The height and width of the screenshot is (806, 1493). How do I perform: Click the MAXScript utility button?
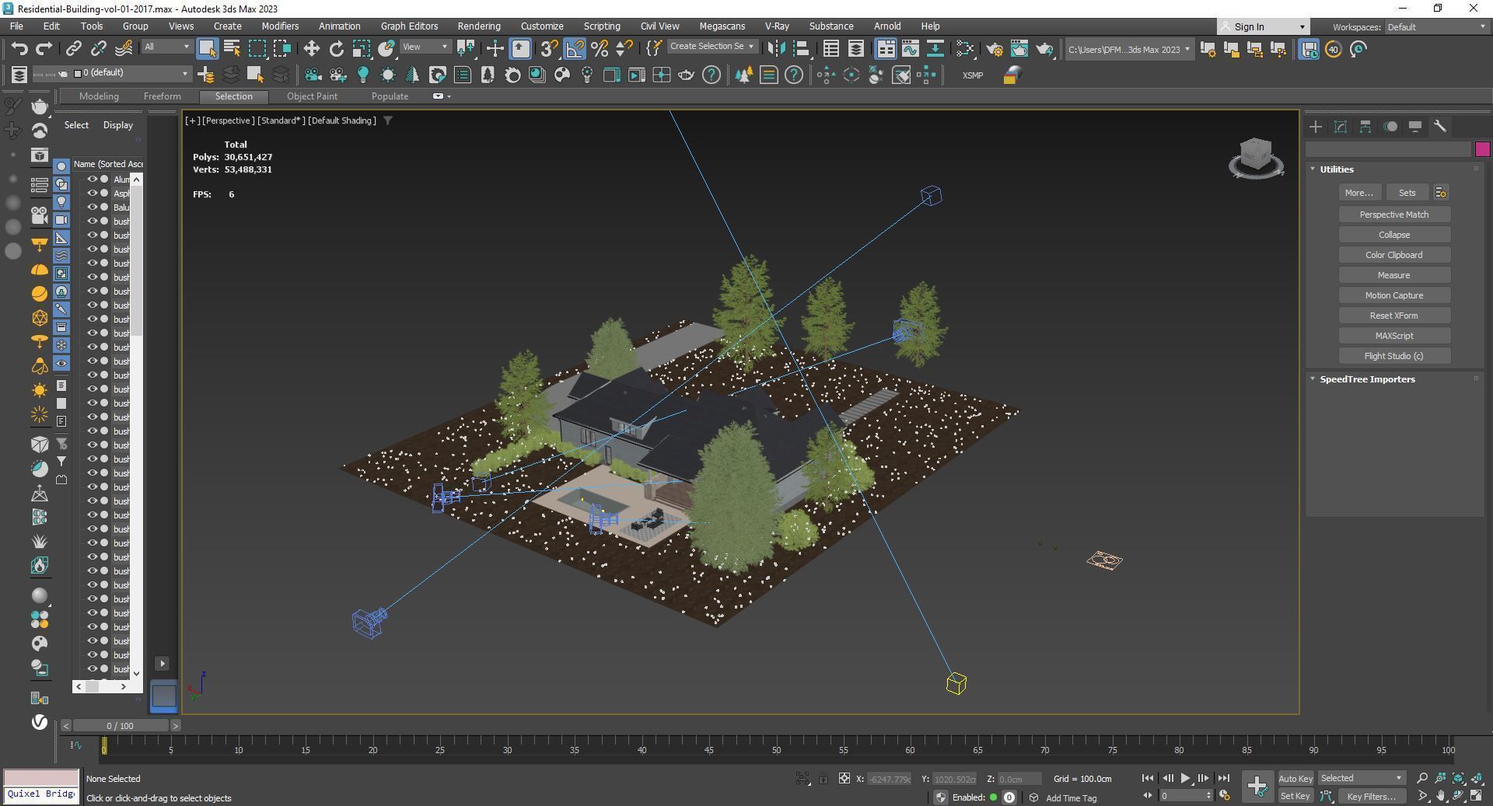[1393, 336]
